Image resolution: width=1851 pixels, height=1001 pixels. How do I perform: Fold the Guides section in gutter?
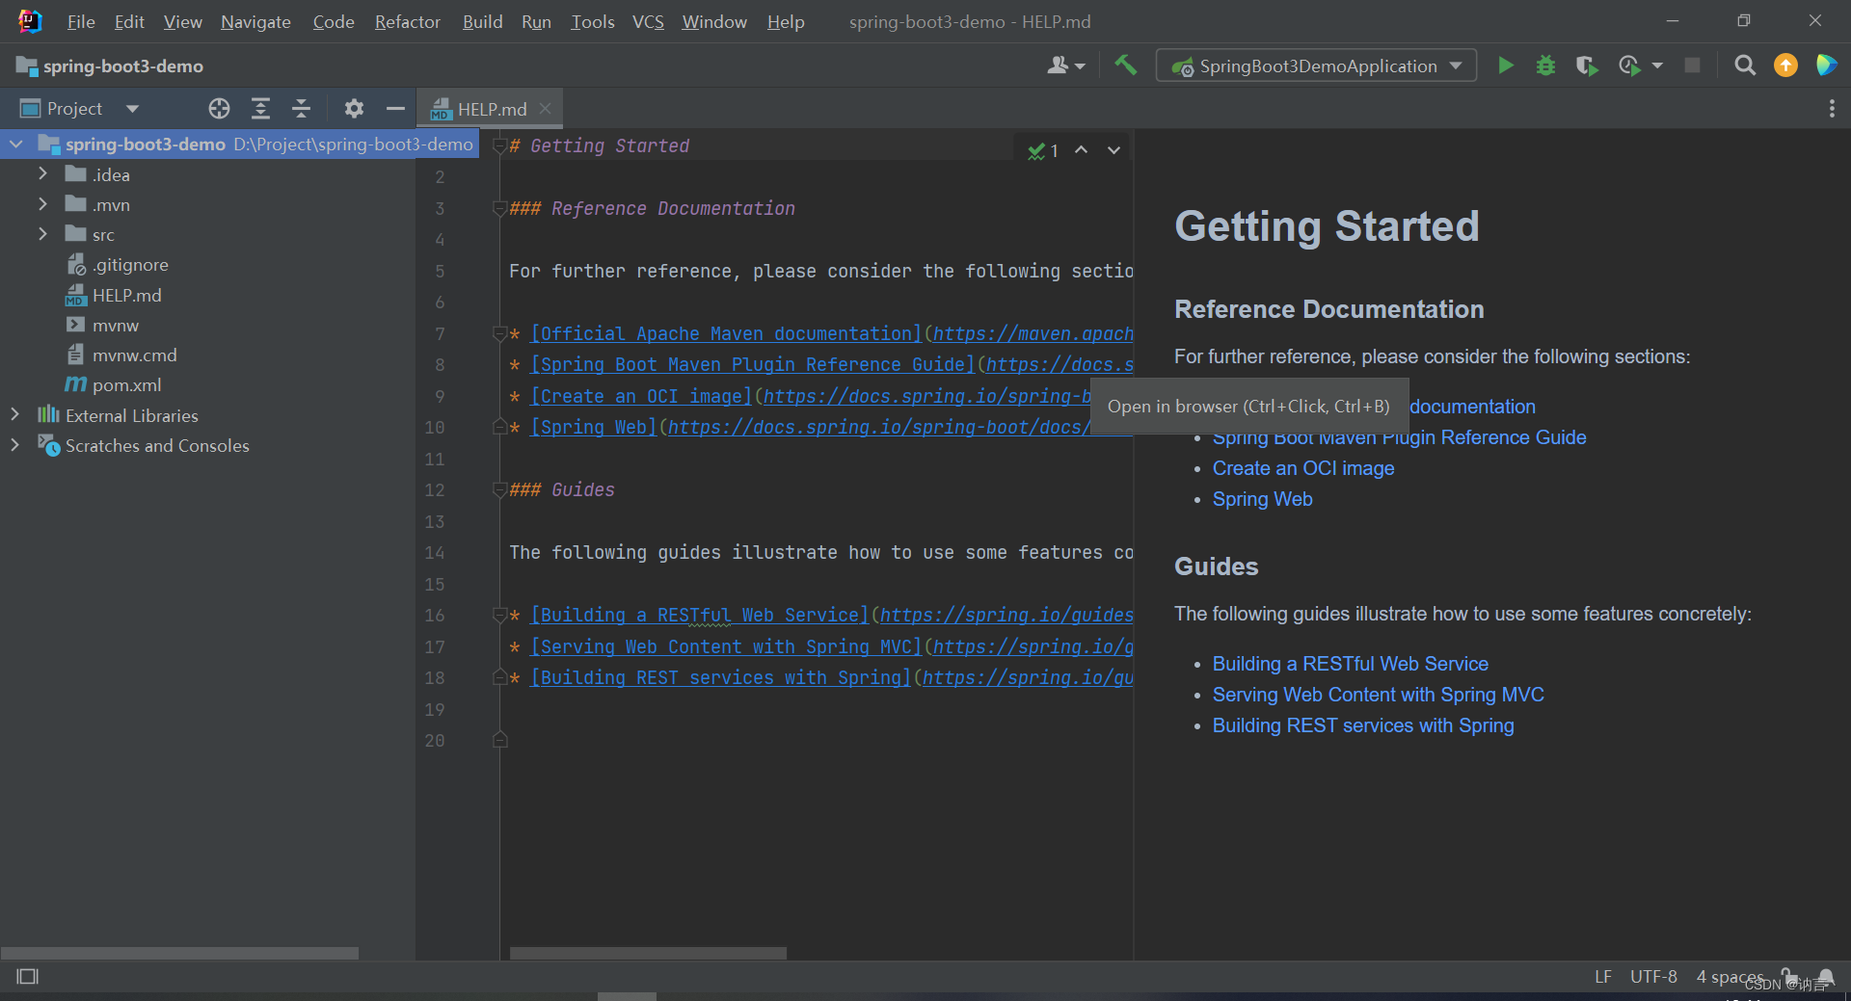pyautogui.click(x=499, y=490)
